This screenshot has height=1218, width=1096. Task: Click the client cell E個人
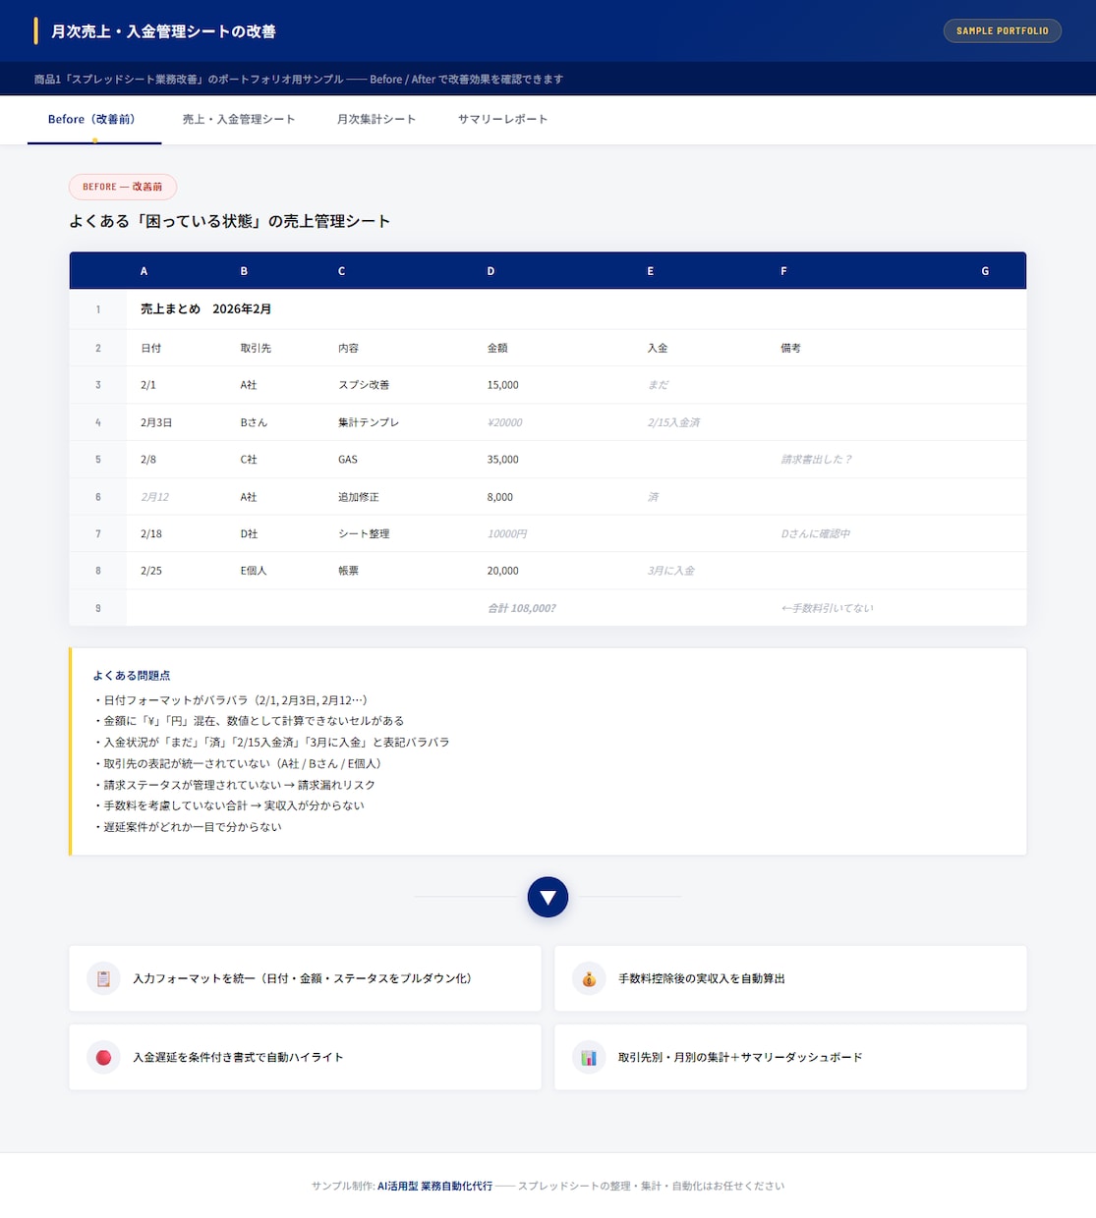point(254,571)
